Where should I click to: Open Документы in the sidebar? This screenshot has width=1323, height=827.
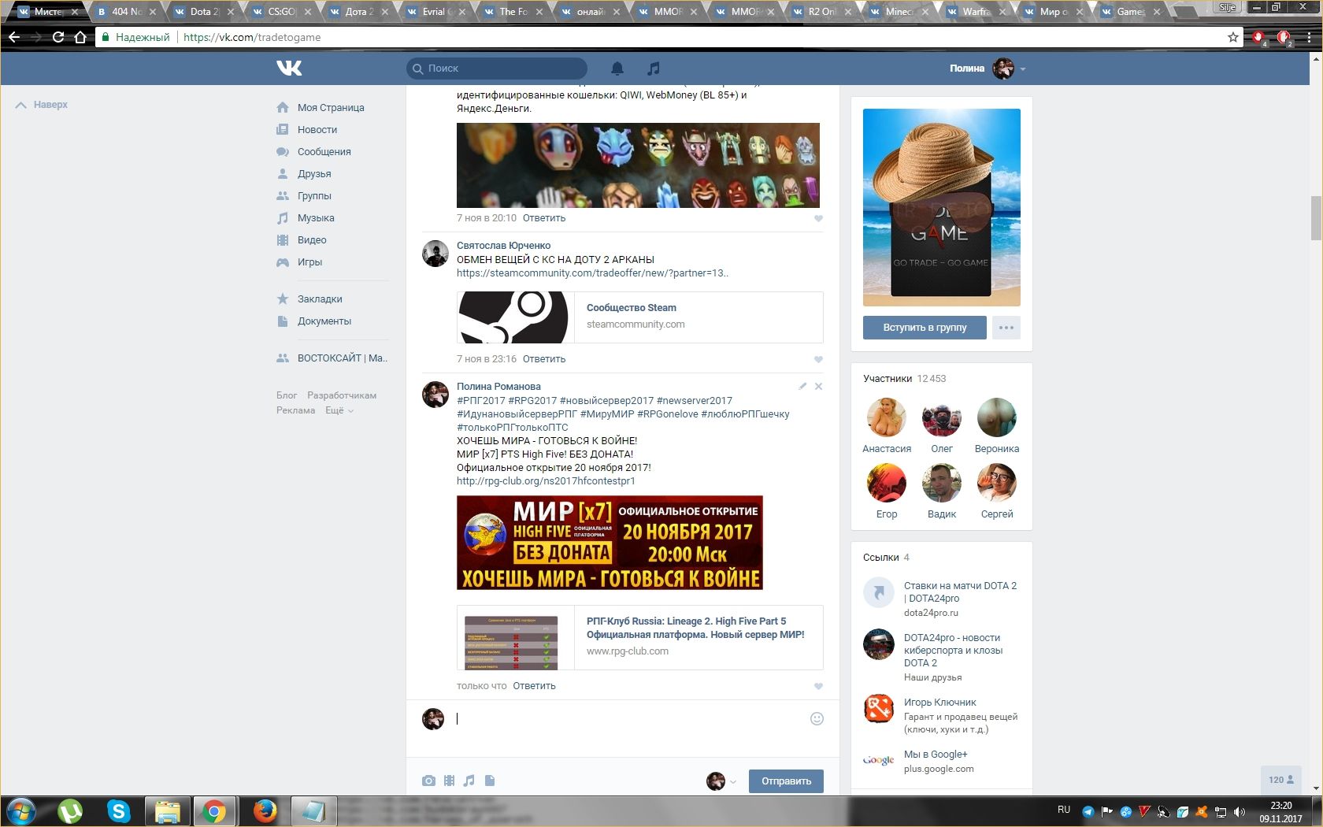[x=324, y=321]
